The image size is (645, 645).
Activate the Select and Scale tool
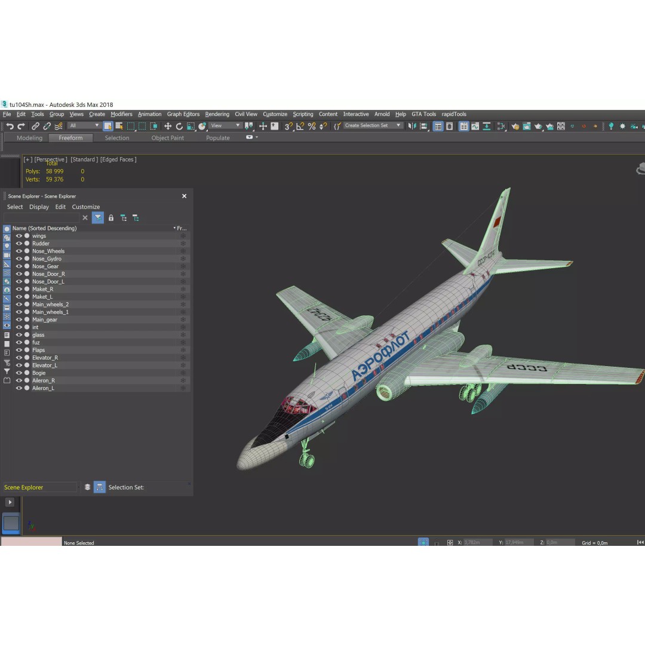[x=191, y=126]
